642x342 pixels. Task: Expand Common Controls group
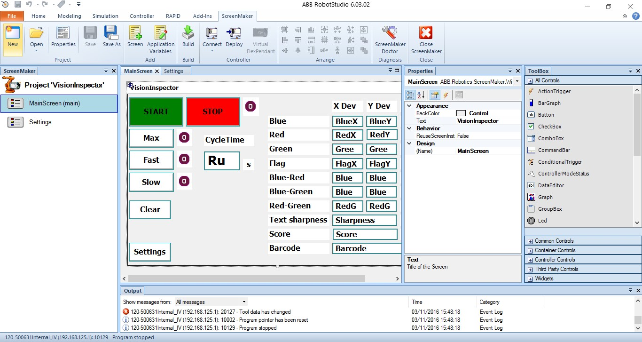click(x=531, y=241)
